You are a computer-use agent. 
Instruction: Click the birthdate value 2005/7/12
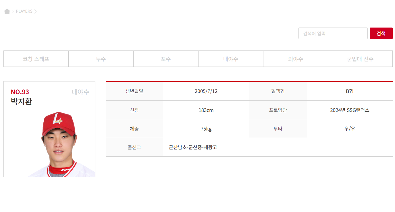point(206,91)
